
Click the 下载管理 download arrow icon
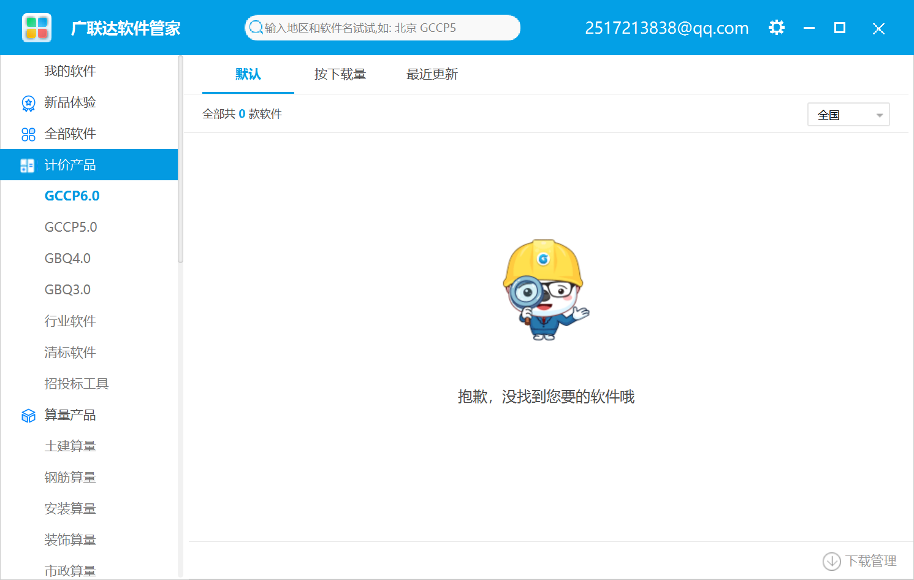pyautogui.click(x=832, y=561)
